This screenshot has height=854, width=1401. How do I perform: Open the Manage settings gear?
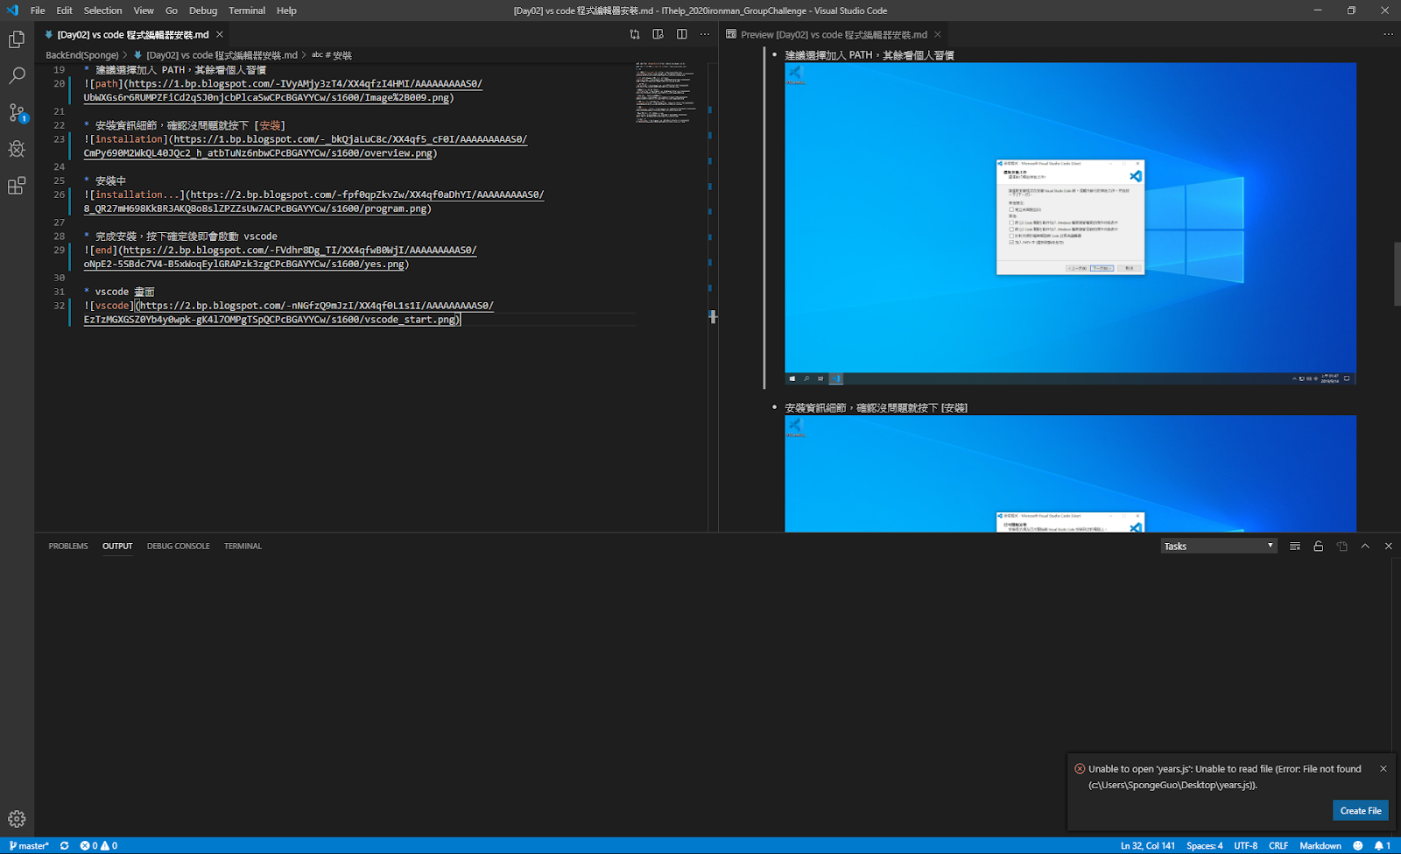(17, 819)
